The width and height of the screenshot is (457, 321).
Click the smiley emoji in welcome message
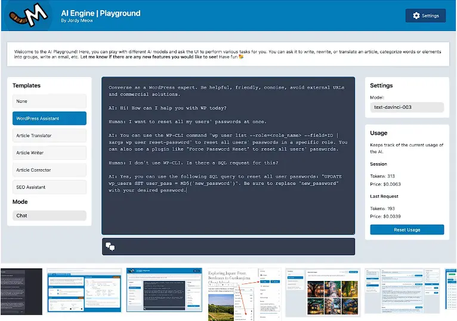(241, 57)
